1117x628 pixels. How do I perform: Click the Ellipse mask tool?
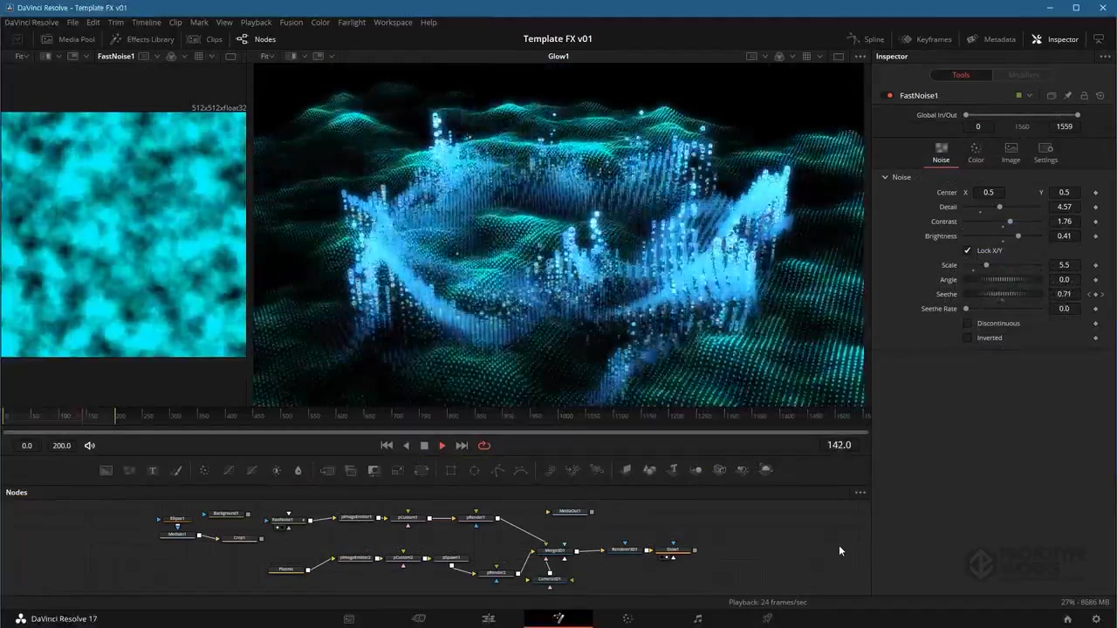click(x=474, y=470)
